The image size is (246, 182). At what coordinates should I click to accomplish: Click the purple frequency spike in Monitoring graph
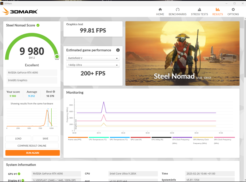[104, 107]
